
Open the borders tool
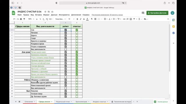tap(95, 19)
